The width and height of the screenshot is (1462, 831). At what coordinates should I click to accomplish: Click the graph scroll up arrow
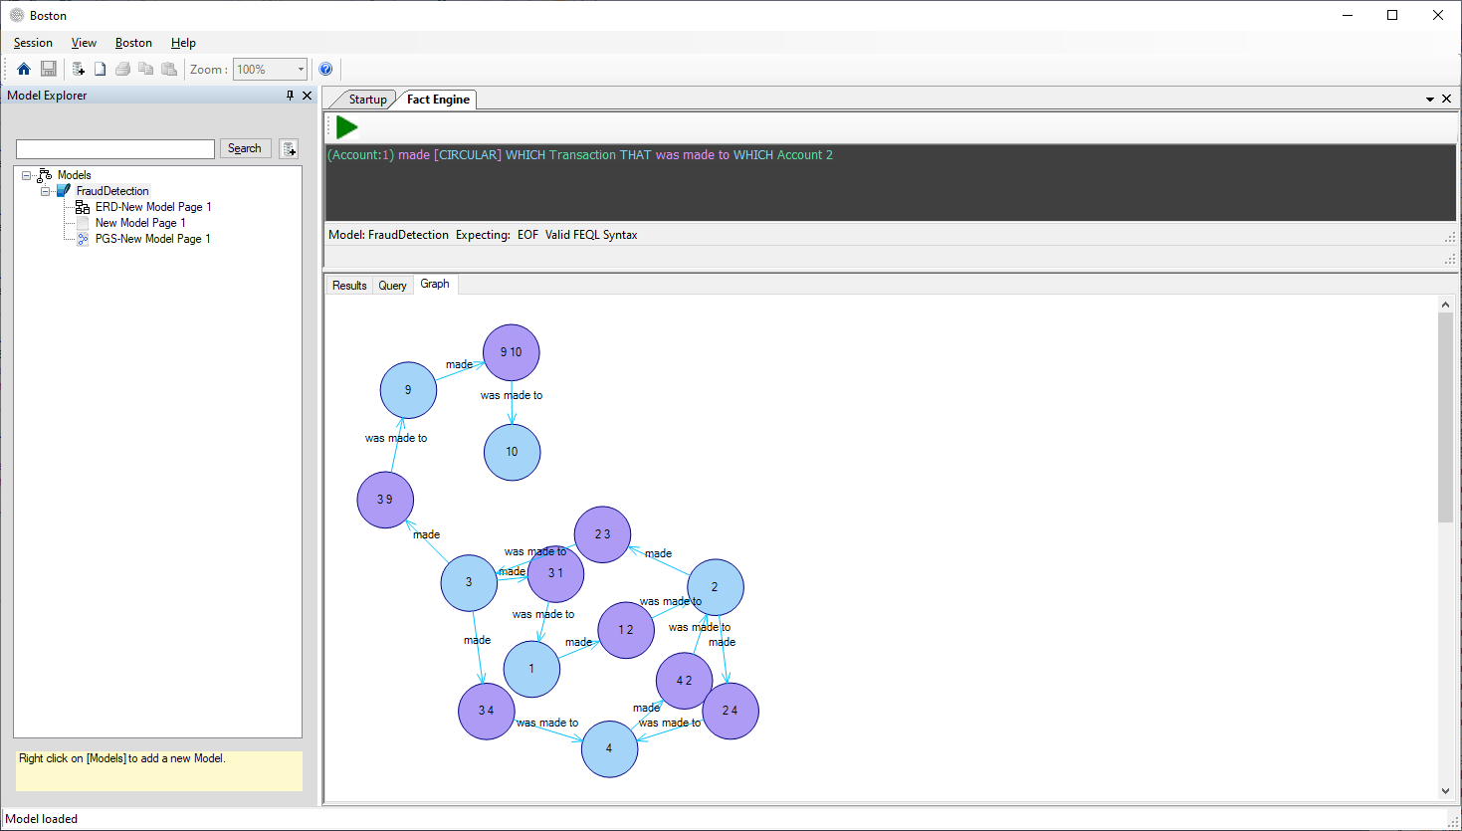tap(1445, 304)
